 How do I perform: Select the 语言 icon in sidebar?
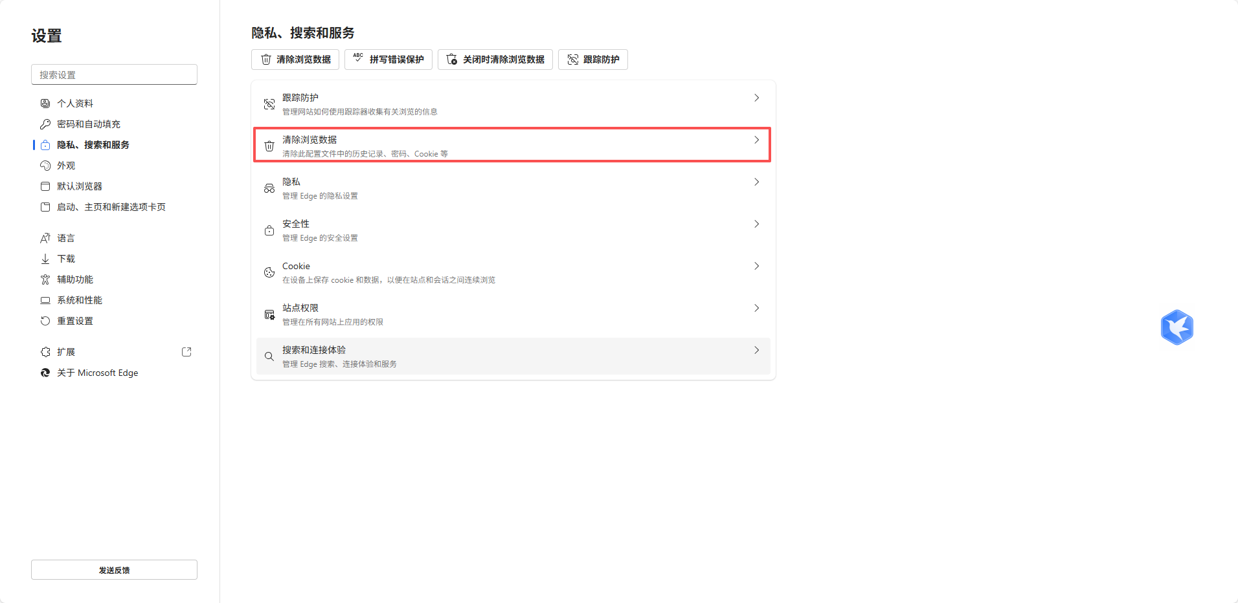pyautogui.click(x=45, y=237)
